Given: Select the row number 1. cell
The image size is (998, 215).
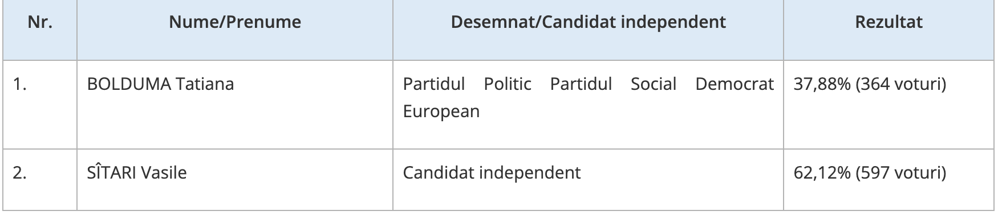Looking at the screenshot, I should 40,104.
